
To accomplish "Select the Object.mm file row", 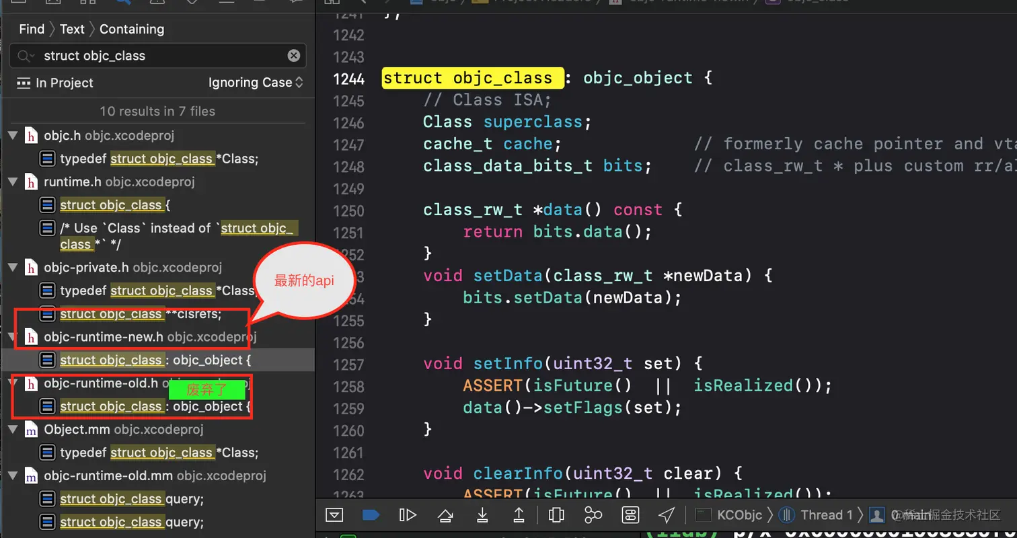I will pos(157,430).
